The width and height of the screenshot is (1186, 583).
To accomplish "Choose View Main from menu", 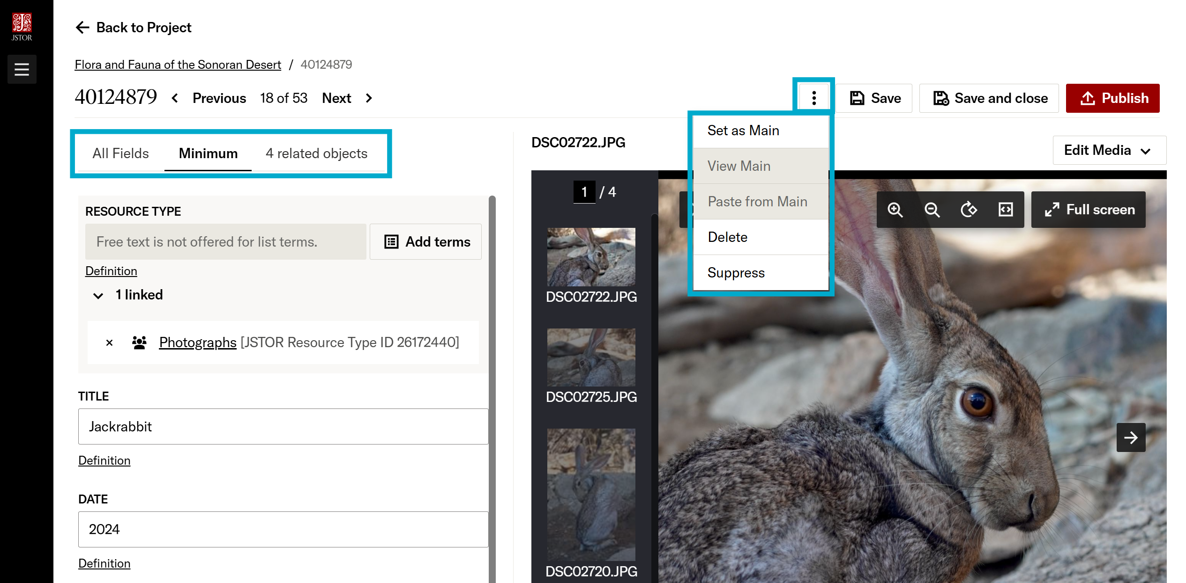I will 761,166.
